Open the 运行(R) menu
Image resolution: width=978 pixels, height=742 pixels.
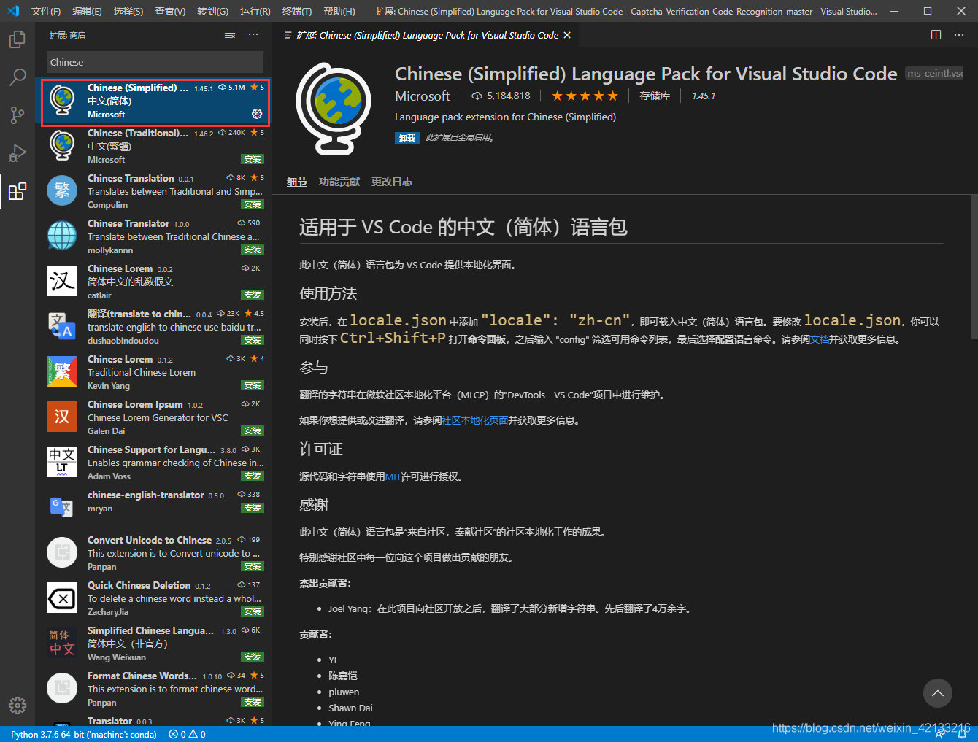[255, 11]
